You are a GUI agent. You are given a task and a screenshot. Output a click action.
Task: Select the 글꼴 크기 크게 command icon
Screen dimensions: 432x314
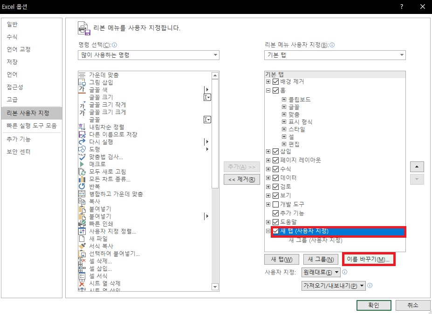click(x=82, y=112)
